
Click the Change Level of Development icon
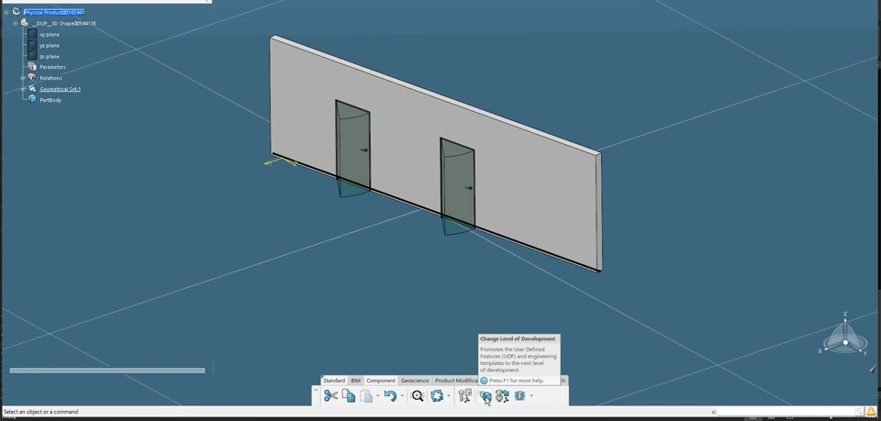pos(485,395)
